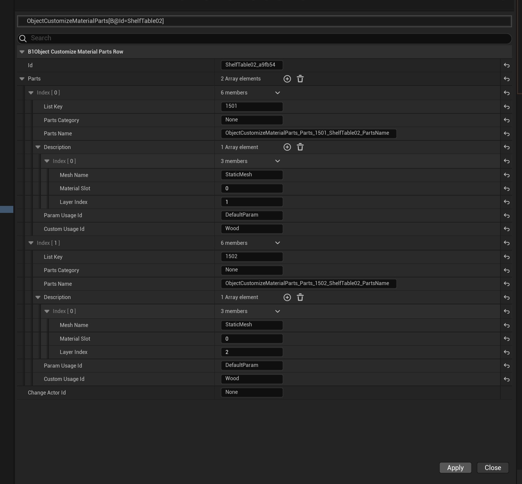Collapse first Description's Index [ 0 ] entry
This screenshot has height=484, width=522.
coord(47,161)
